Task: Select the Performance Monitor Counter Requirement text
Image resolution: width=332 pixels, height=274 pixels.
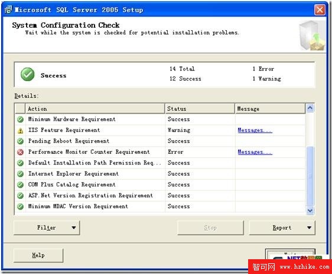Action: point(89,152)
